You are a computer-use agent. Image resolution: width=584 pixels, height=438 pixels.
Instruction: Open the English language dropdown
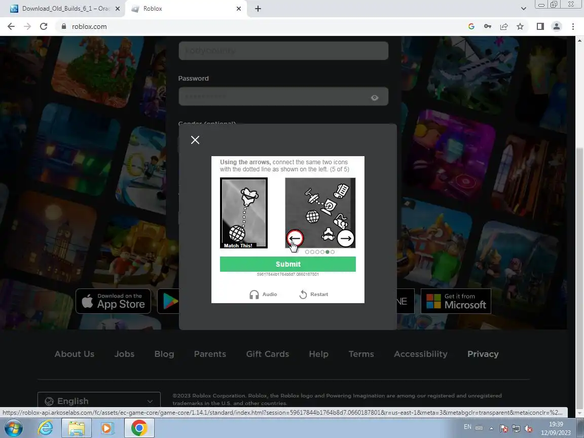pyautogui.click(x=99, y=401)
